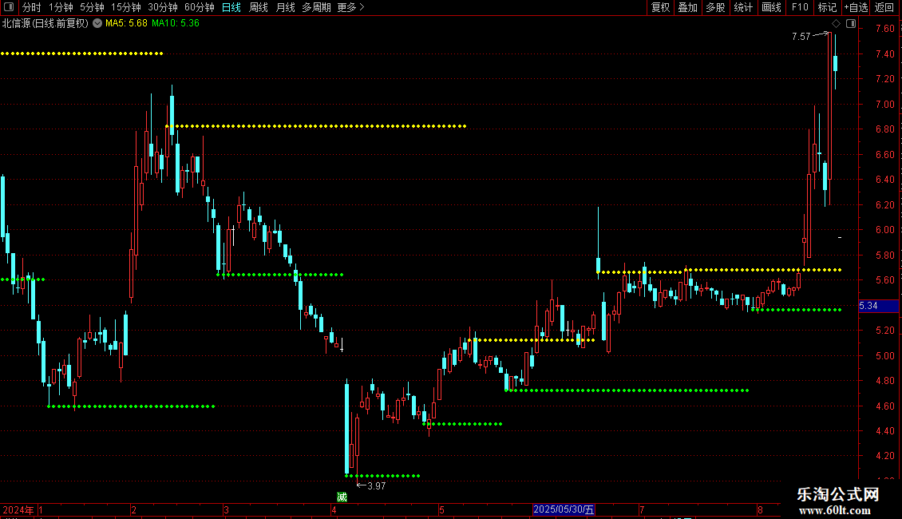
Task: Switch to 周线 weekly chart
Action: click(x=259, y=7)
